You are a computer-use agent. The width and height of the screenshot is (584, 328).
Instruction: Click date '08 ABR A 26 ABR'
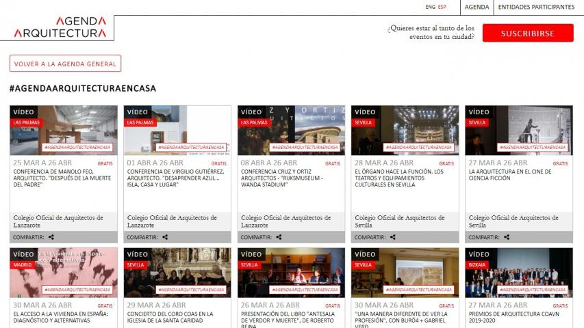tap(269, 163)
